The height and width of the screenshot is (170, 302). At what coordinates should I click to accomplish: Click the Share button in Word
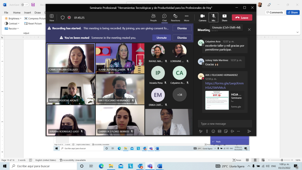tap(293, 12)
